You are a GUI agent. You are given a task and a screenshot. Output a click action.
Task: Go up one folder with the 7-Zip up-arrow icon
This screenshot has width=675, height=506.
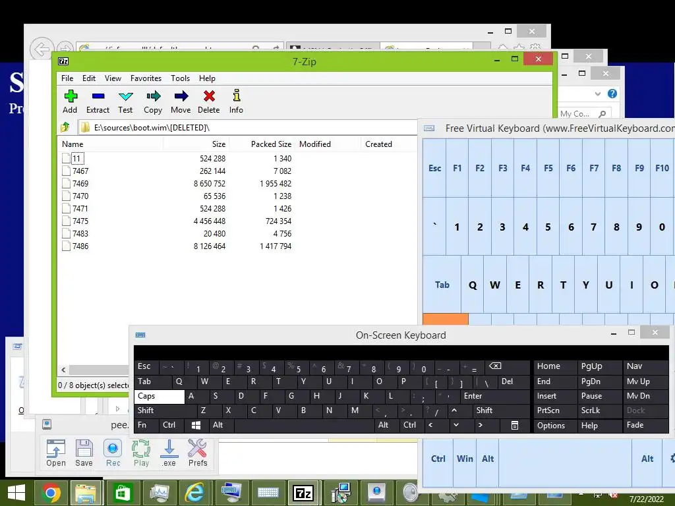(x=65, y=127)
